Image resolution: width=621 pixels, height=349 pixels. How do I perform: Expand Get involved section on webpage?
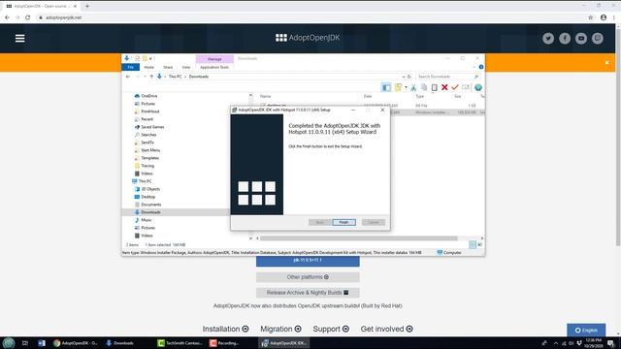coord(386,329)
